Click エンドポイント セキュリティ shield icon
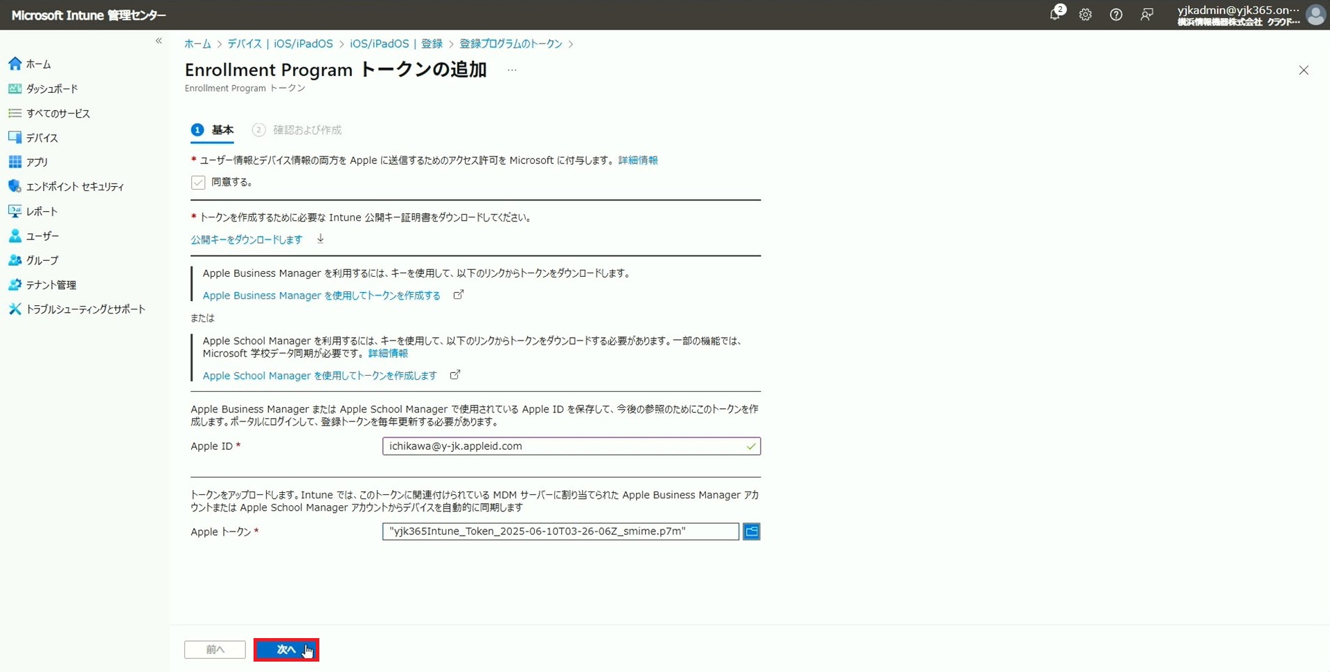The height and width of the screenshot is (672, 1330). [15, 186]
